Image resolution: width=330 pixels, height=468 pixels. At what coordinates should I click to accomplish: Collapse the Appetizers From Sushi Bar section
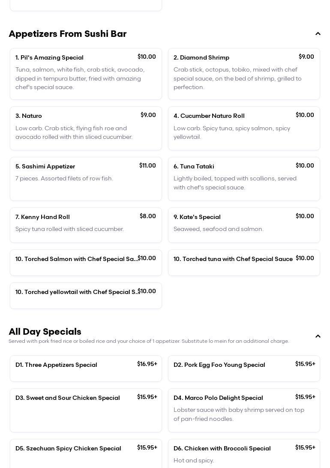(318, 34)
